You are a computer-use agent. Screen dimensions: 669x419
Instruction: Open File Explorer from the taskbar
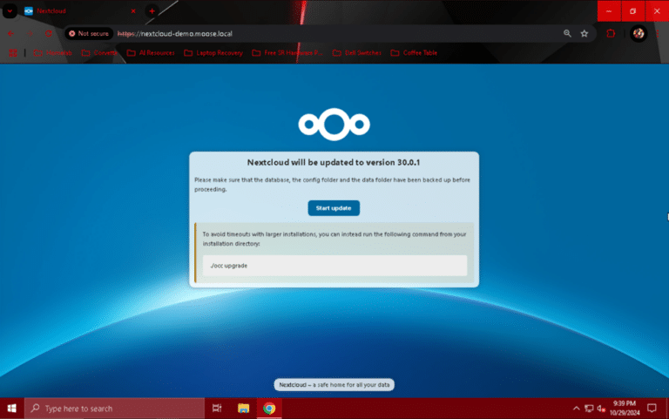tap(243, 409)
